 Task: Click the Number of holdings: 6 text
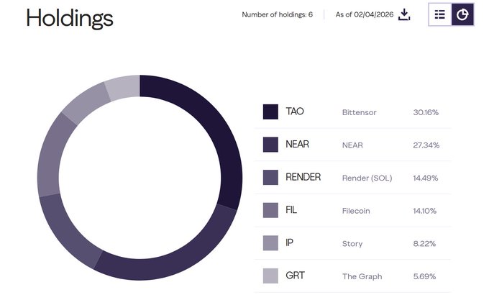click(277, 14)
